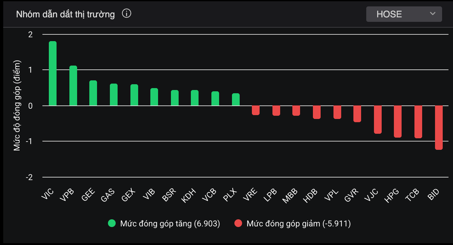Viewport: 453px width, 245px height.
Task: Select the VIC green bar
Action: click(52, 73)
